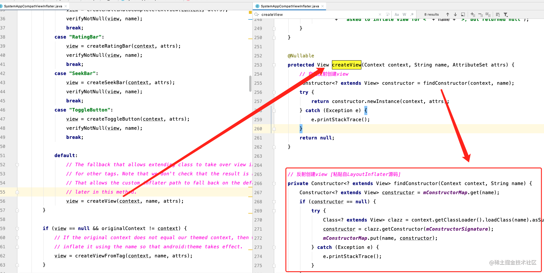This screenshot has height=273, width=544.
Task: Click fold end marker at line 262
Action: click(x=274, y=147)
